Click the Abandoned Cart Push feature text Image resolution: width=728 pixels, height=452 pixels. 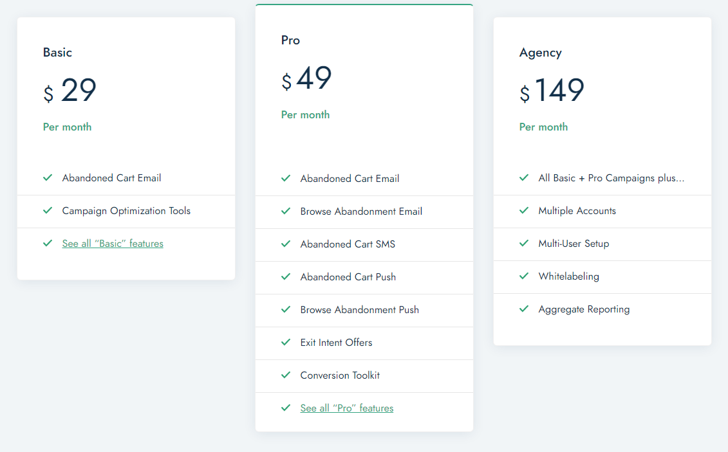[x=348, y=277]
